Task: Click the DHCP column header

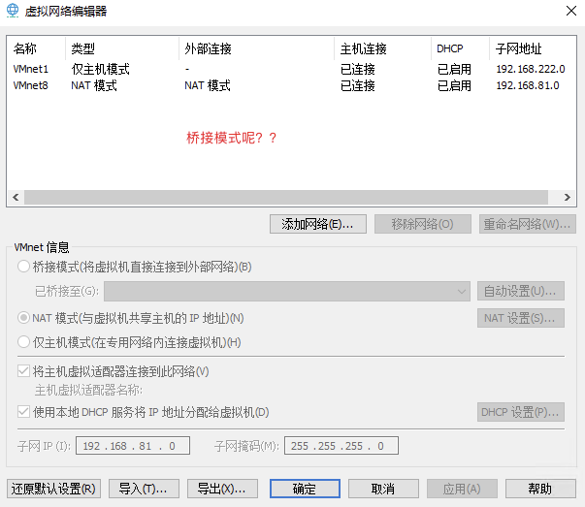Action: (461, 48)
